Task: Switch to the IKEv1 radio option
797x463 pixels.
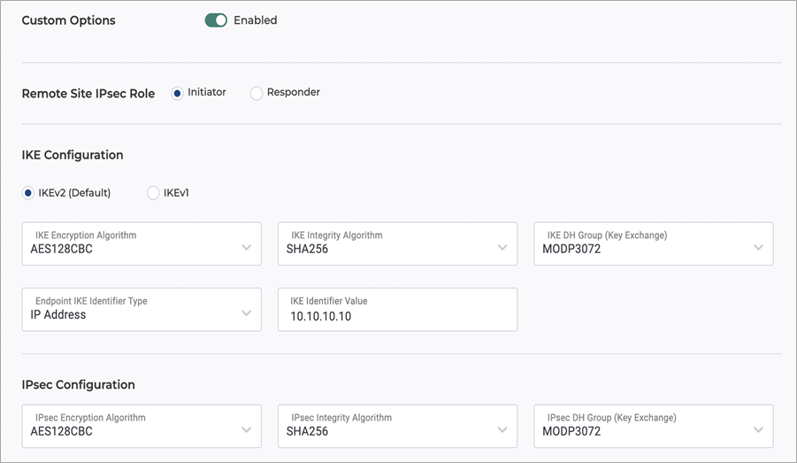Action: click(153, 193)
